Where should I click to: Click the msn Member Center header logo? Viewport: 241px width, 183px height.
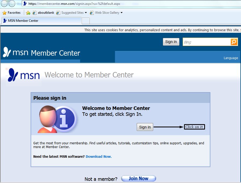click(x=41, y=52)
